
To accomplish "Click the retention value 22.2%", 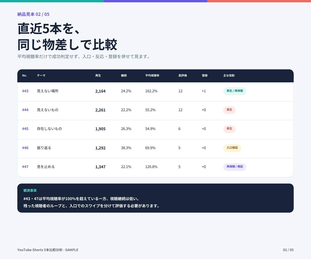I will click(x=126, y=110).
